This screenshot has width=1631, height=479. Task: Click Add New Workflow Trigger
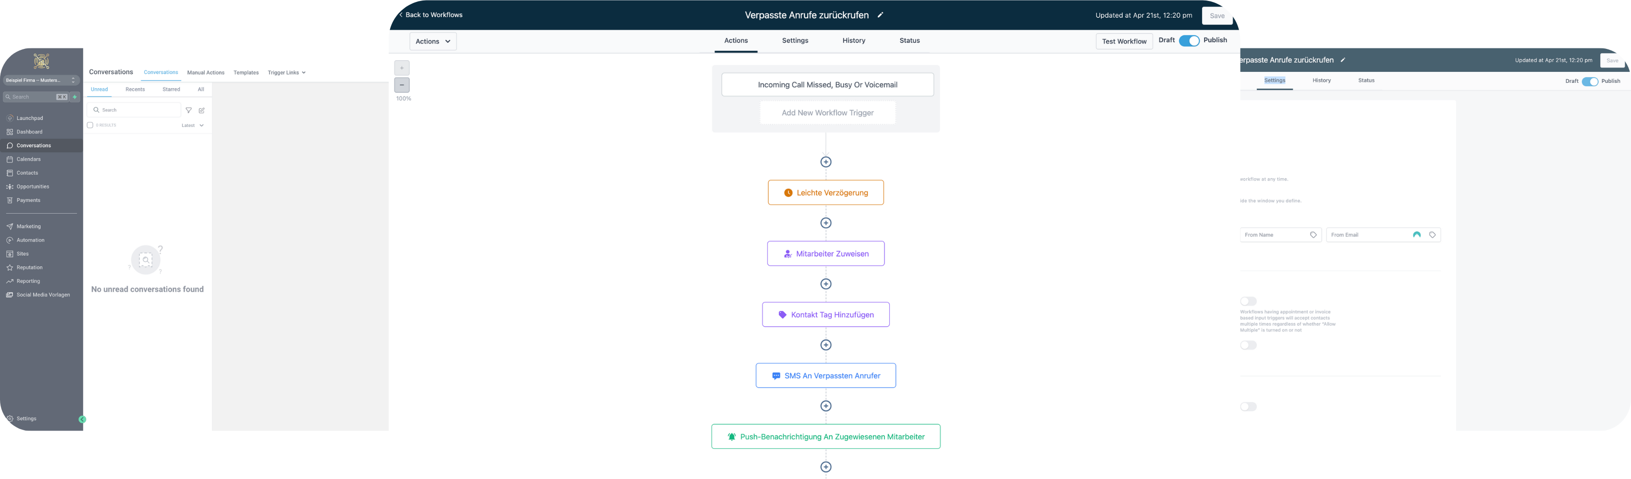click(x=827, y=113)
